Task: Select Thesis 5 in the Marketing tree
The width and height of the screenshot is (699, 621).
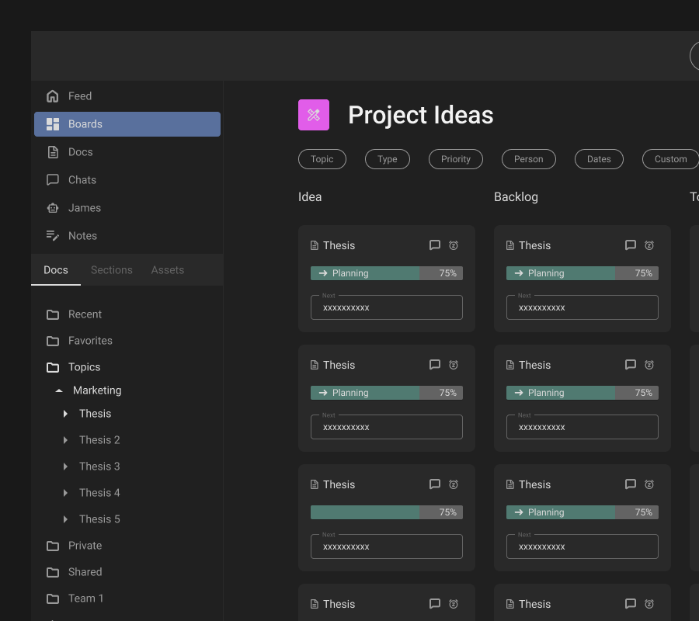Action: click(x=99, y=519)
